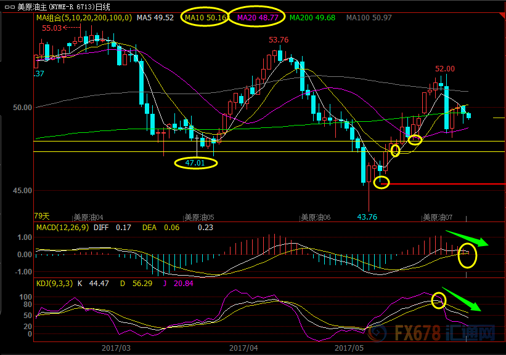Image resolution: width=506 pixels, height=355 pixels.
Task: Open KDJ(9,3,3) indicator parameters
Action: pyautogui.click(x=56, y=283)
